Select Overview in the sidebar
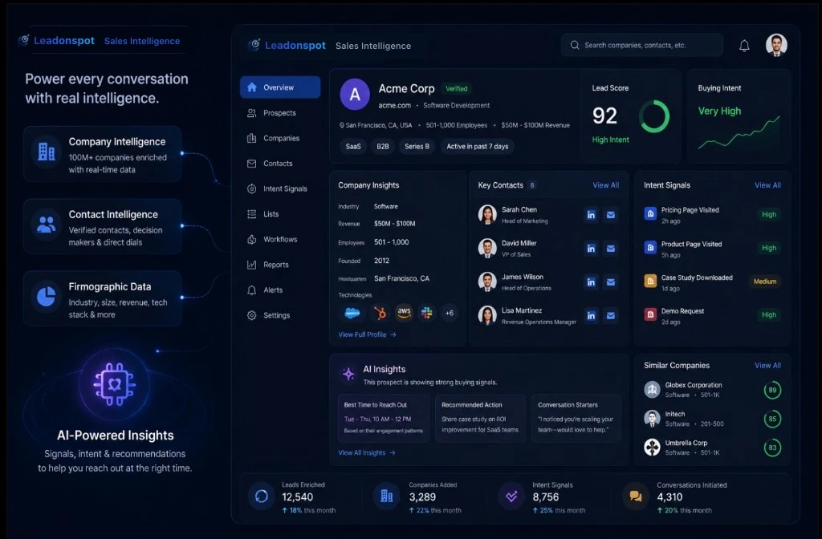The image size is (822, 539). pyautogui.click(x=280, y=87)
